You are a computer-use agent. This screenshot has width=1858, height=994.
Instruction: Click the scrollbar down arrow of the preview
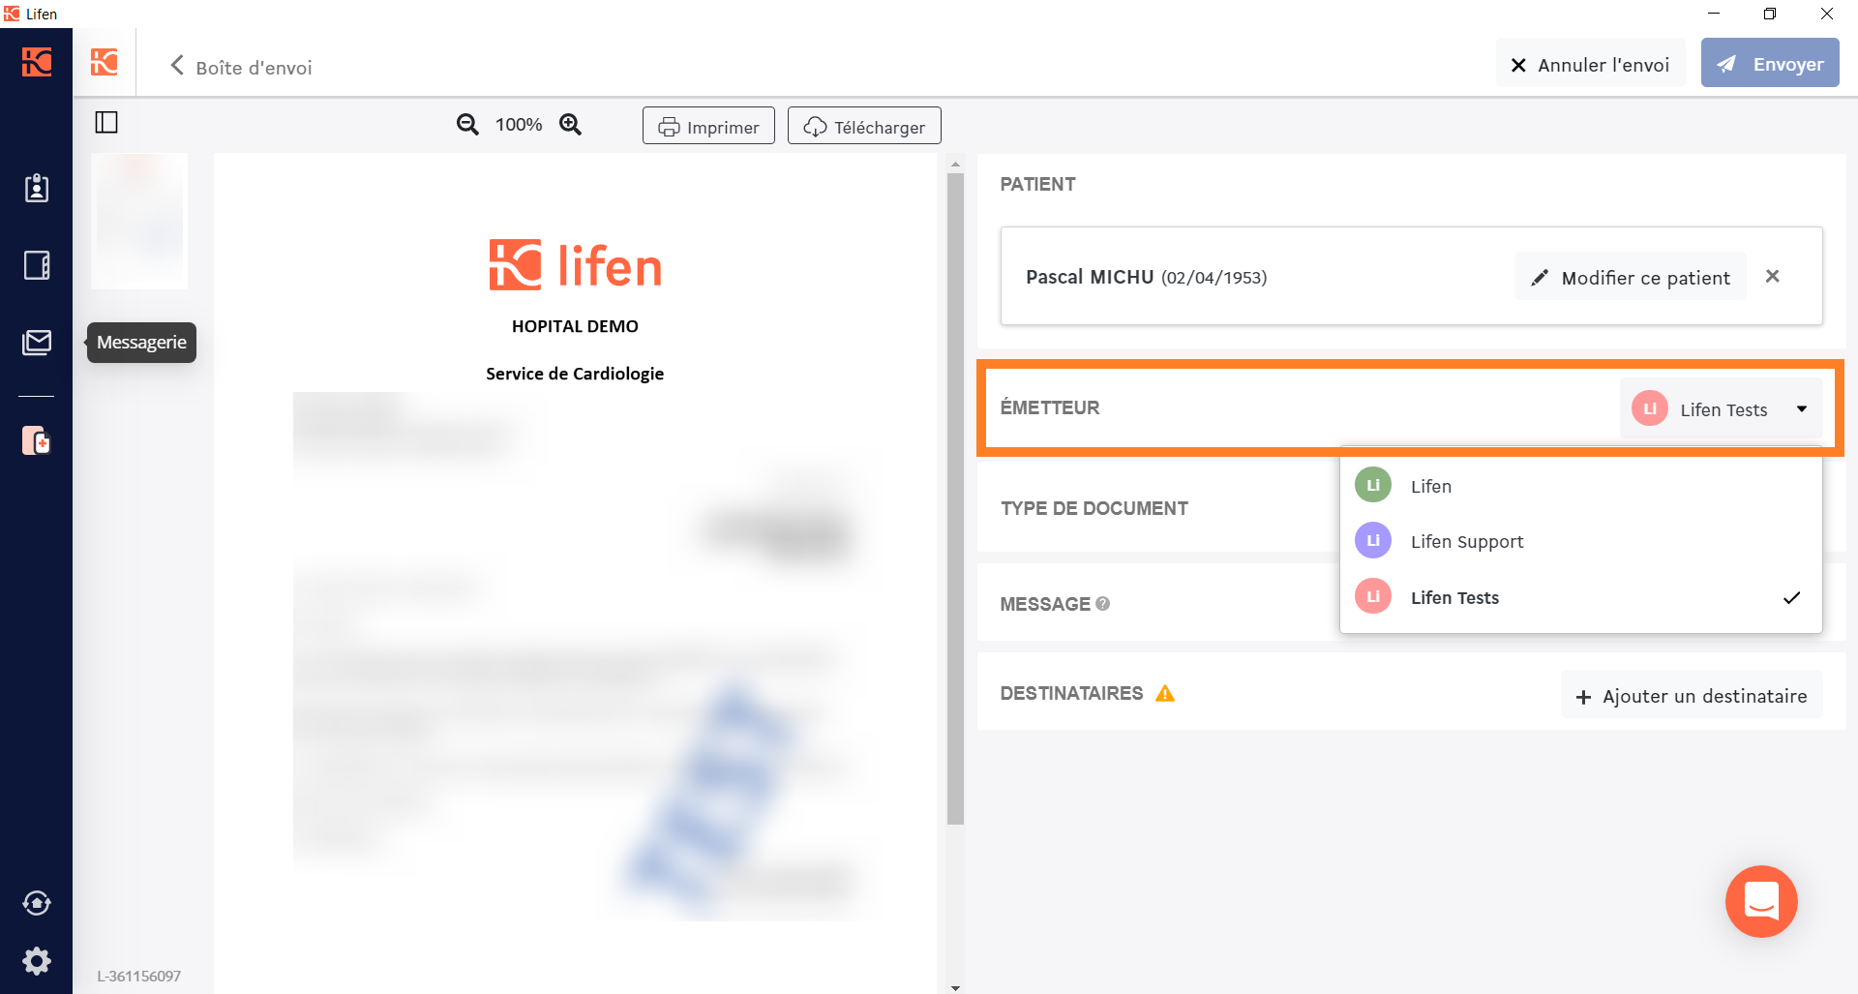click(955, 987)
